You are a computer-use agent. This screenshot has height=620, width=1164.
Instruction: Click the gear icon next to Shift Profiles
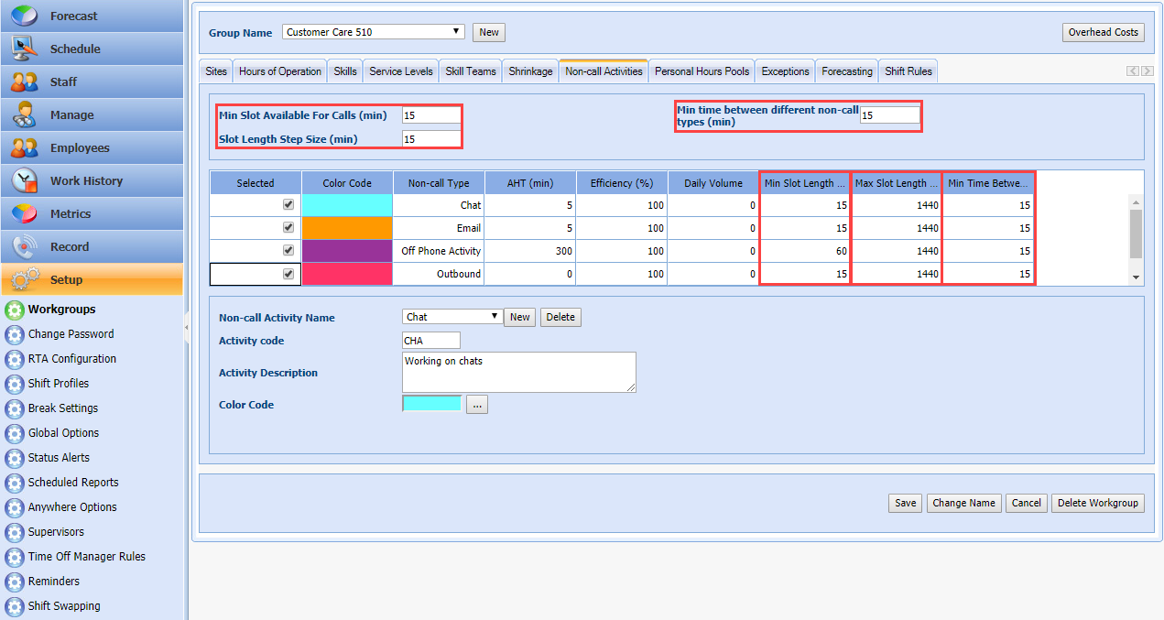point(14,384)
